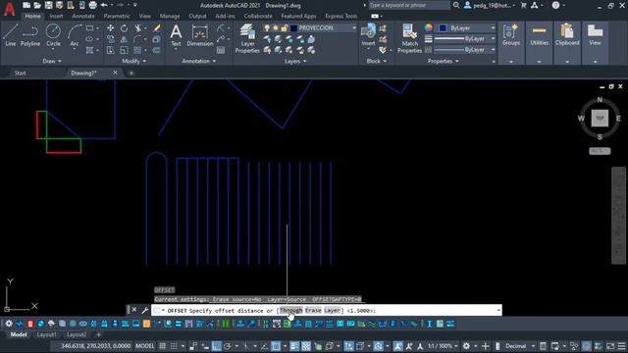Image resolution: width=628 pixels, height=353 pixels.
Task: Open the Manage ribbon tab
Action: click(x=170, y=16)
